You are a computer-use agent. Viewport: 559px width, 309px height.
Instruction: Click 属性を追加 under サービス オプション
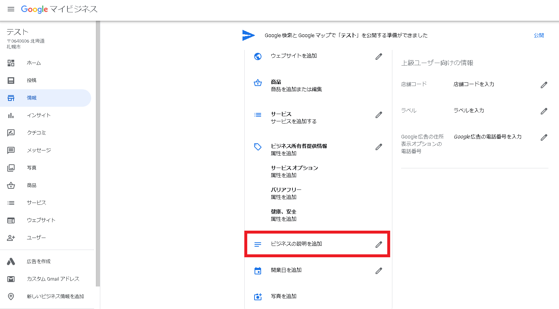coord(284,175)
